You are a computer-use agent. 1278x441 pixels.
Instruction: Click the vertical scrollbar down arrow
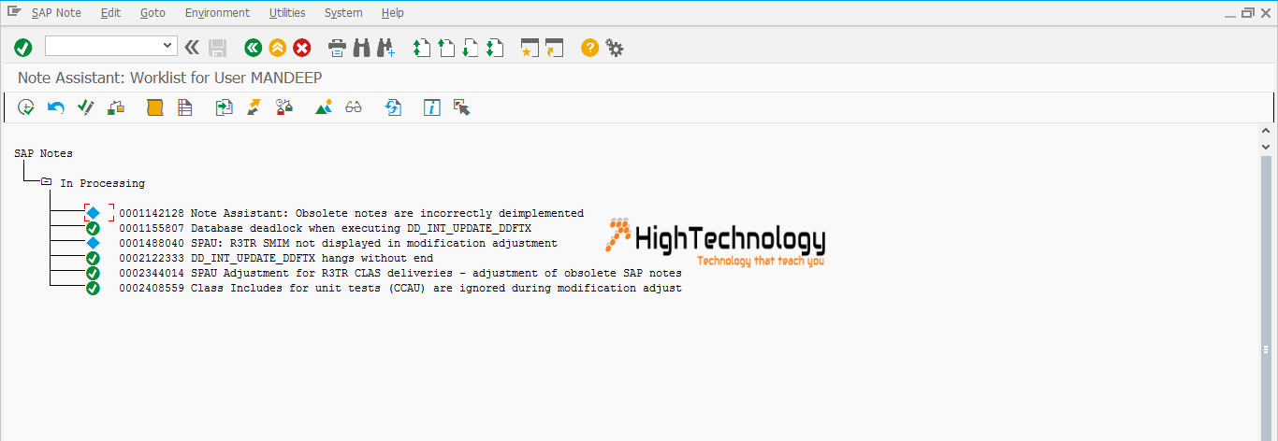pyautogui.click(x=1267, y=148)
